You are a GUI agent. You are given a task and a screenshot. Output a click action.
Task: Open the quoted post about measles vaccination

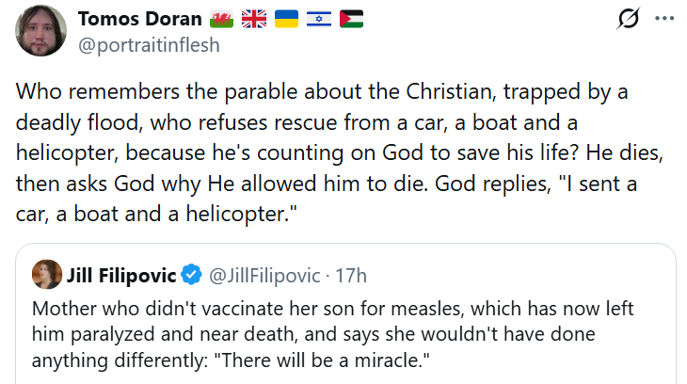point(339,320)
